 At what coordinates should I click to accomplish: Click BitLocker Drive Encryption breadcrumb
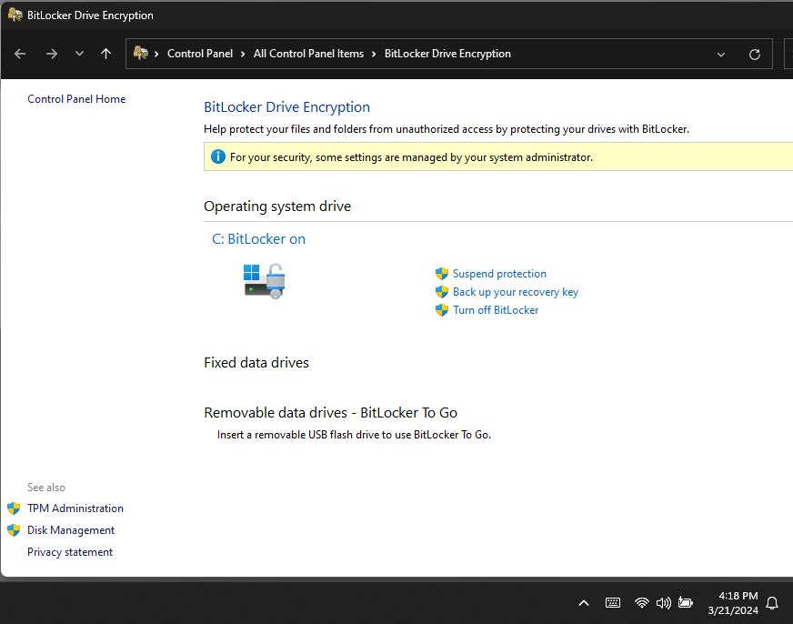[447, 54]
